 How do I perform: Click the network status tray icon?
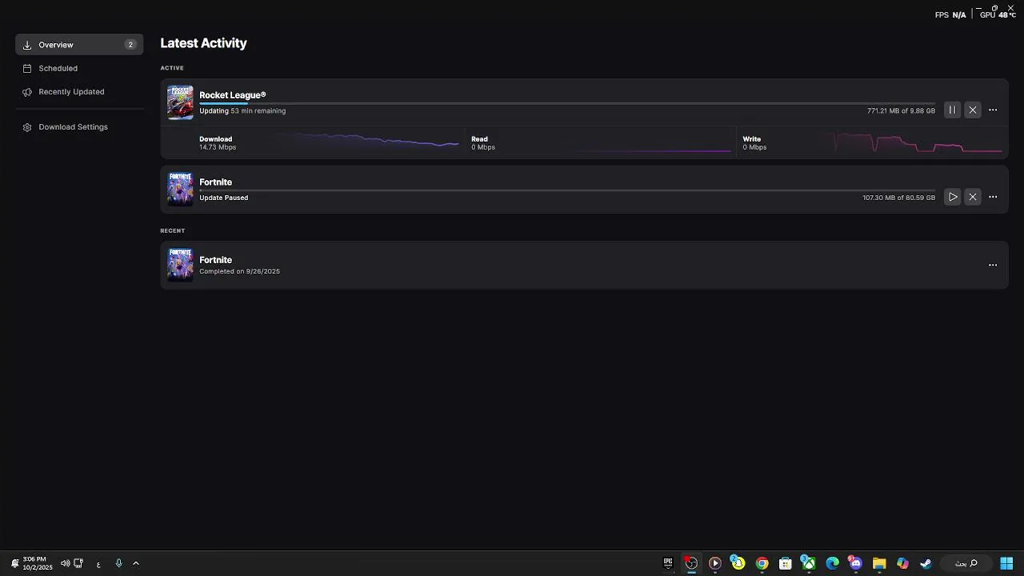point(78,563)
